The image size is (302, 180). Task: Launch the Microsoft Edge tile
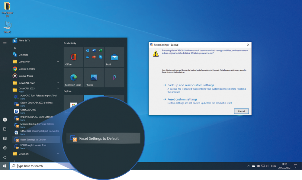pyautogui.click(x=73, y=77)
